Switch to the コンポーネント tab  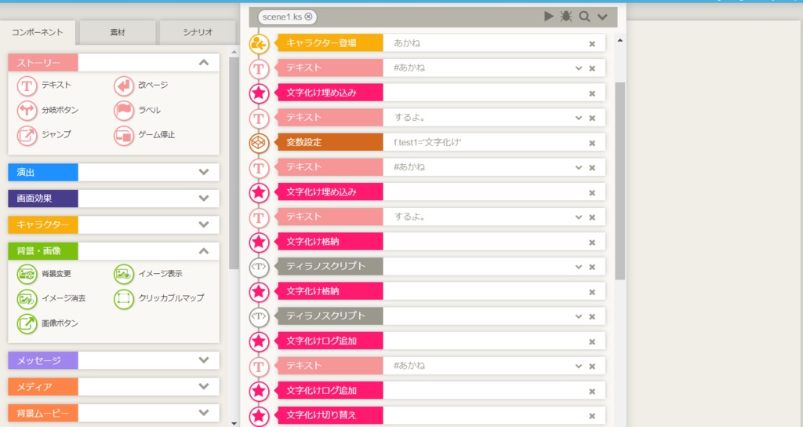coord(38,32)
